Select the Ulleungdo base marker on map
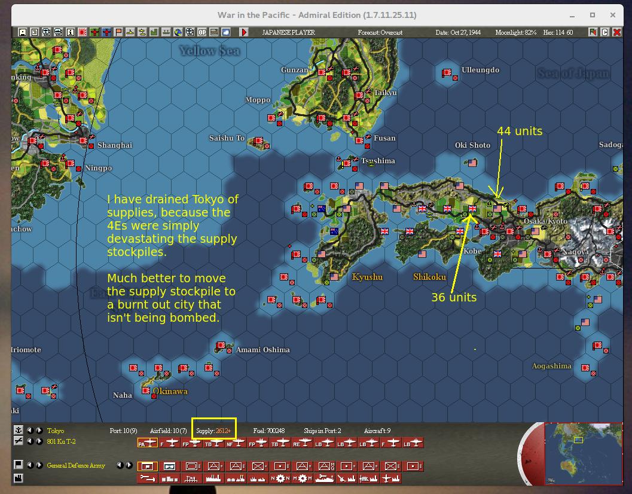 (447, 73)
